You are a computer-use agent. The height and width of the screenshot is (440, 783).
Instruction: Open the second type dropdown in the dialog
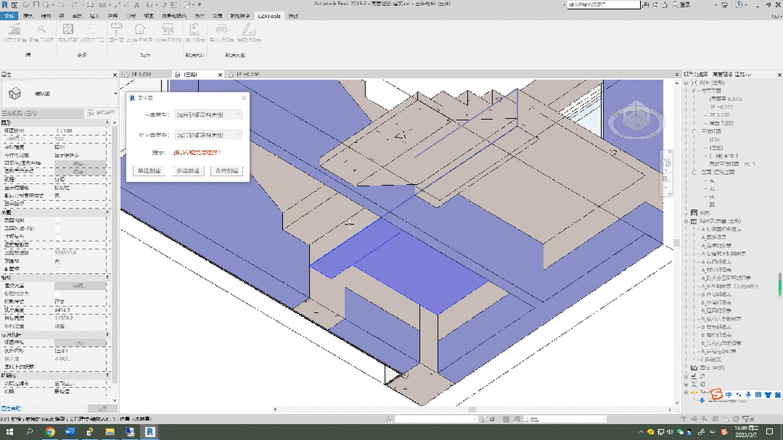(x=209, y=134)
